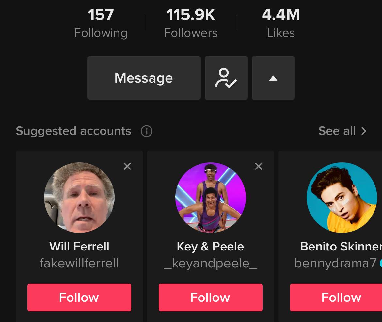Open Will Ferrell's profile picture

coord(79,198)
